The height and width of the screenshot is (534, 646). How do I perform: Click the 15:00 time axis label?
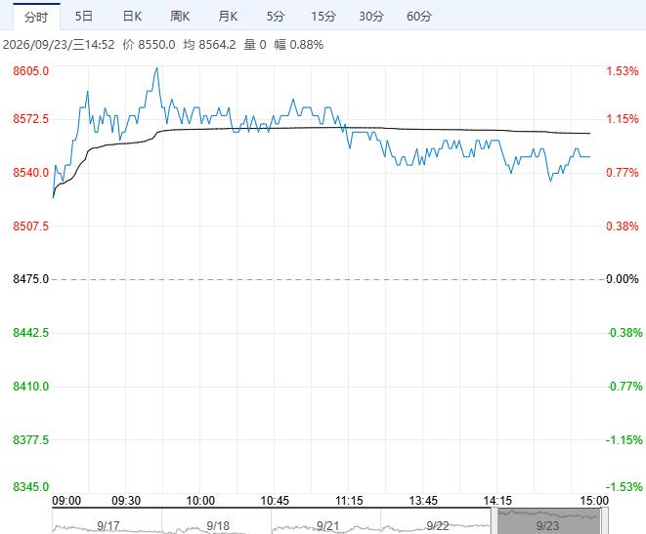[594, 501]
